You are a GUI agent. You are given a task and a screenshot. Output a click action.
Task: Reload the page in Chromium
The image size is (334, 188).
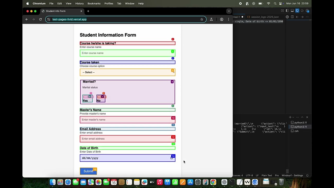pos(40,19)
